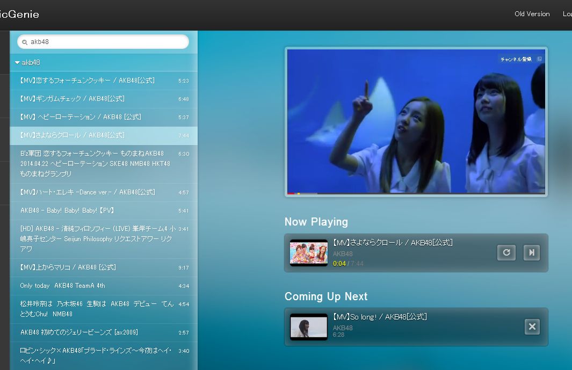Play 上からマリコ track
The image size is (572, 370).
pyautogui.click(x=104, y=267)
